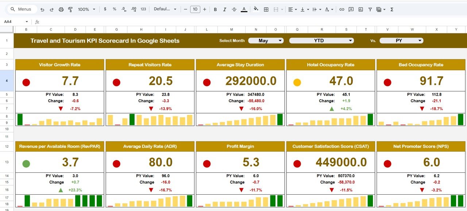
Task: Toggle strikethrough formatting
Action: [x=234, y=9]
